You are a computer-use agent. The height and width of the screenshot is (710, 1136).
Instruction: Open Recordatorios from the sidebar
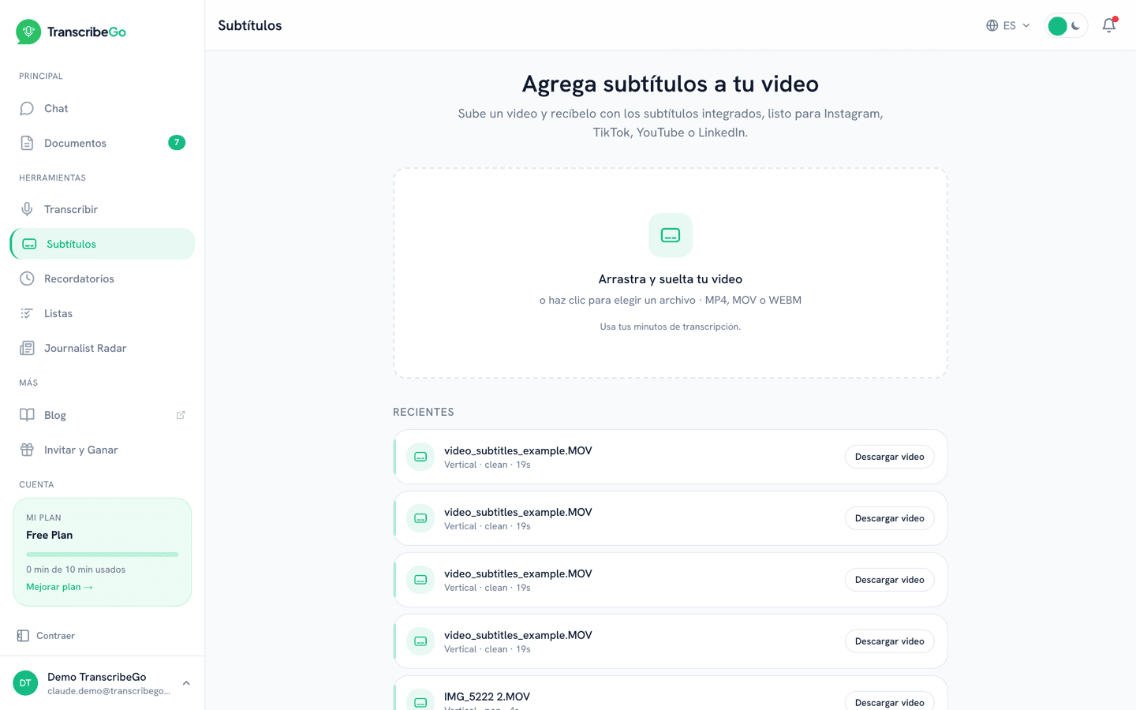[103, 278]
